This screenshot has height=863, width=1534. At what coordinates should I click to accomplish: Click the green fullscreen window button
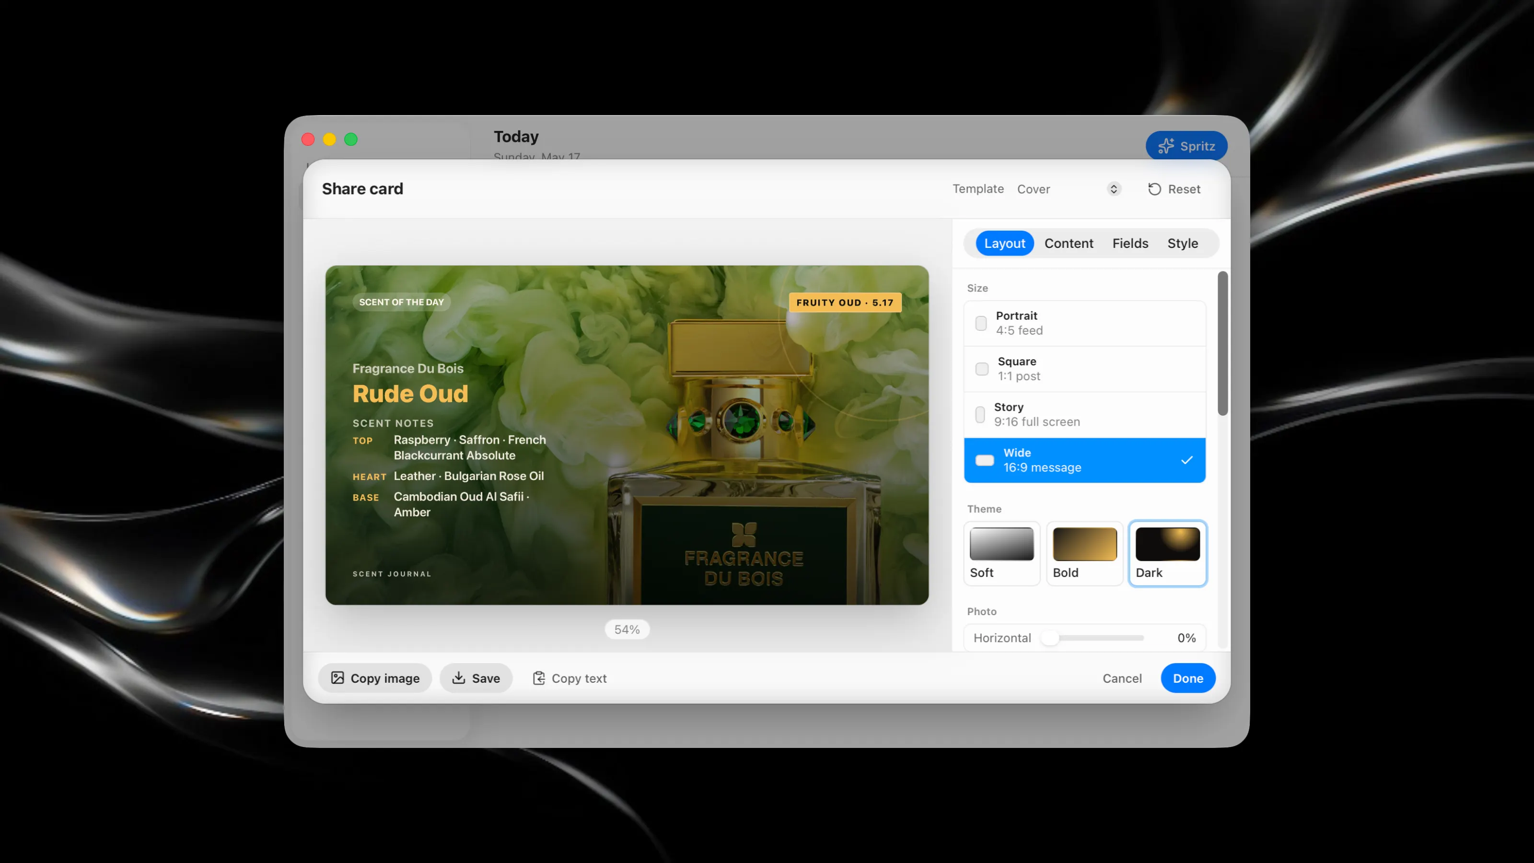(x=351, y=140)
